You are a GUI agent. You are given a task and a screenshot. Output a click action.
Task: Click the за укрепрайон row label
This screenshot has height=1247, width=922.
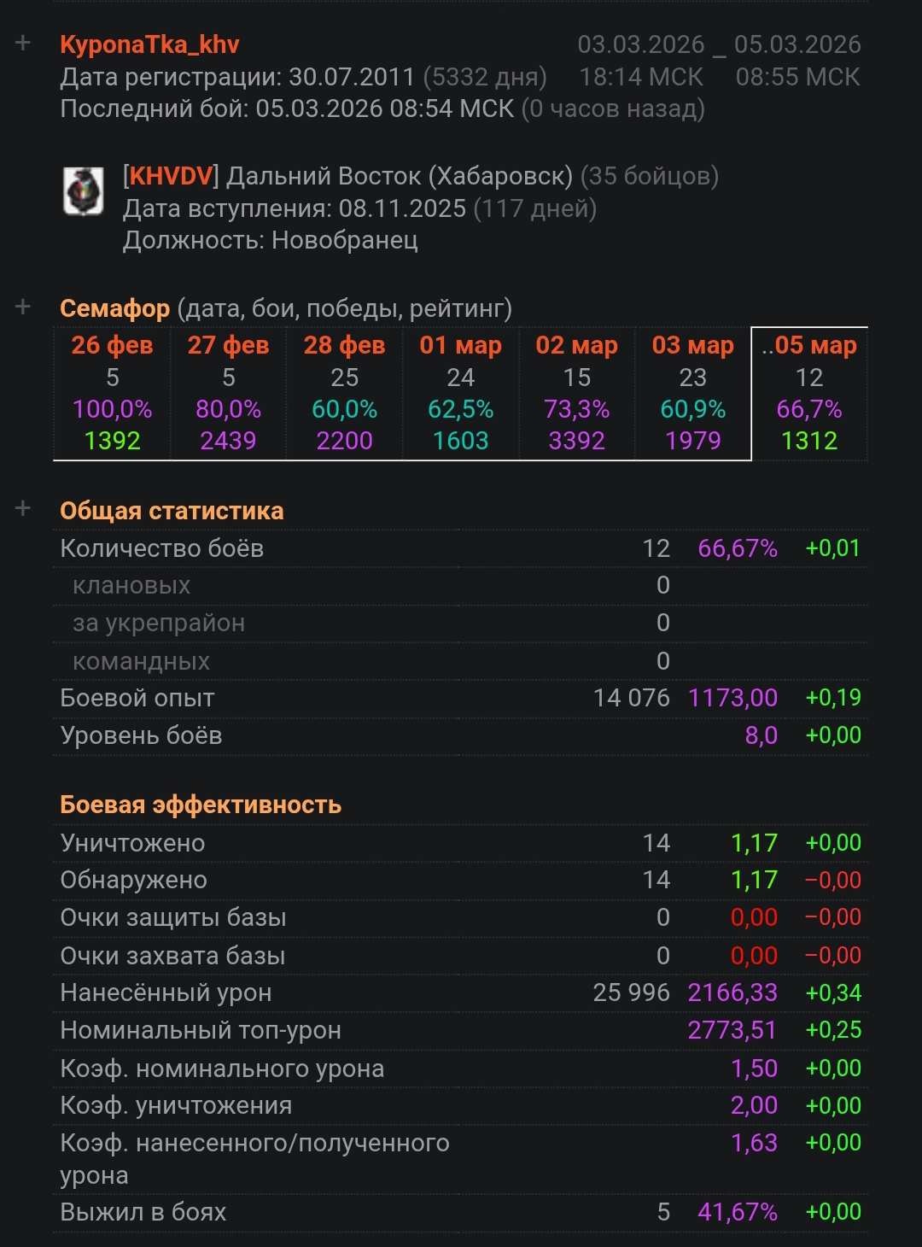159,623
